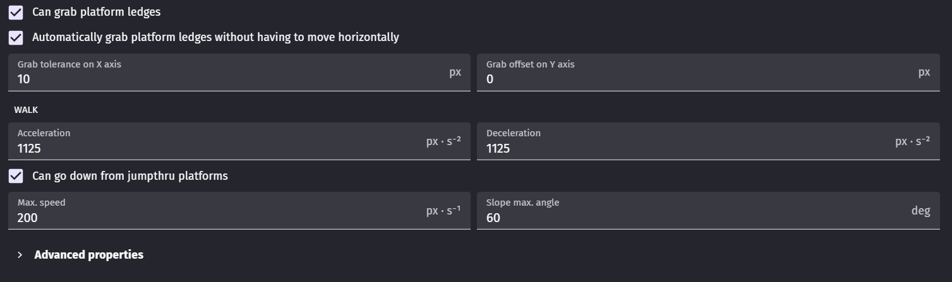Click the "Can go down from jumpthru platforms" label

point(130,176)
